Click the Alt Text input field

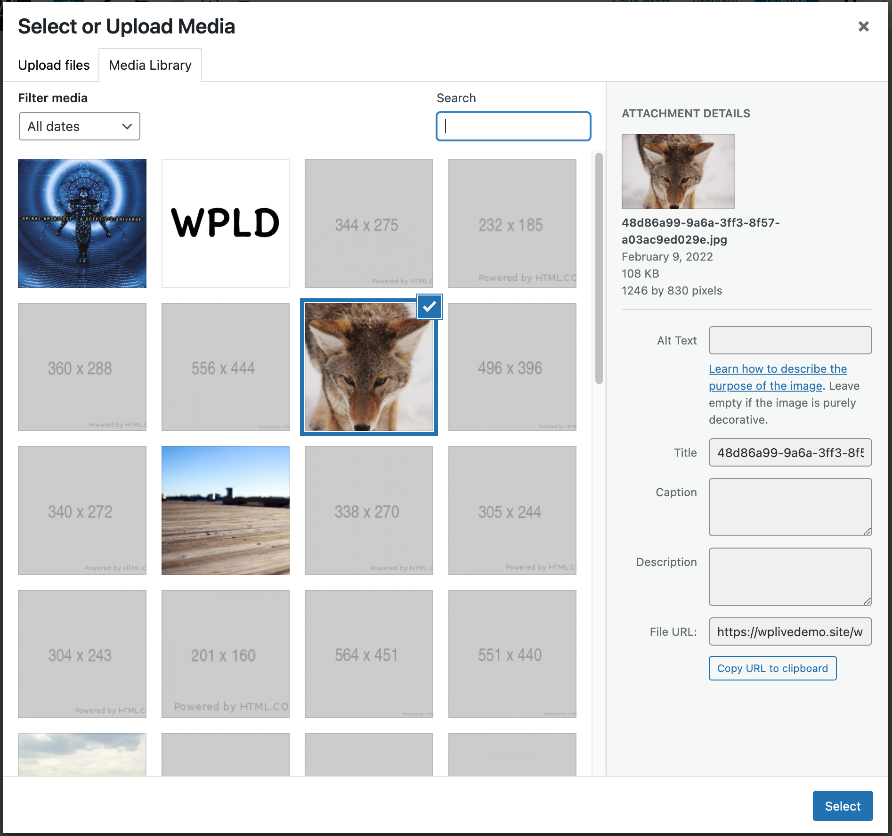coord(790,340)
